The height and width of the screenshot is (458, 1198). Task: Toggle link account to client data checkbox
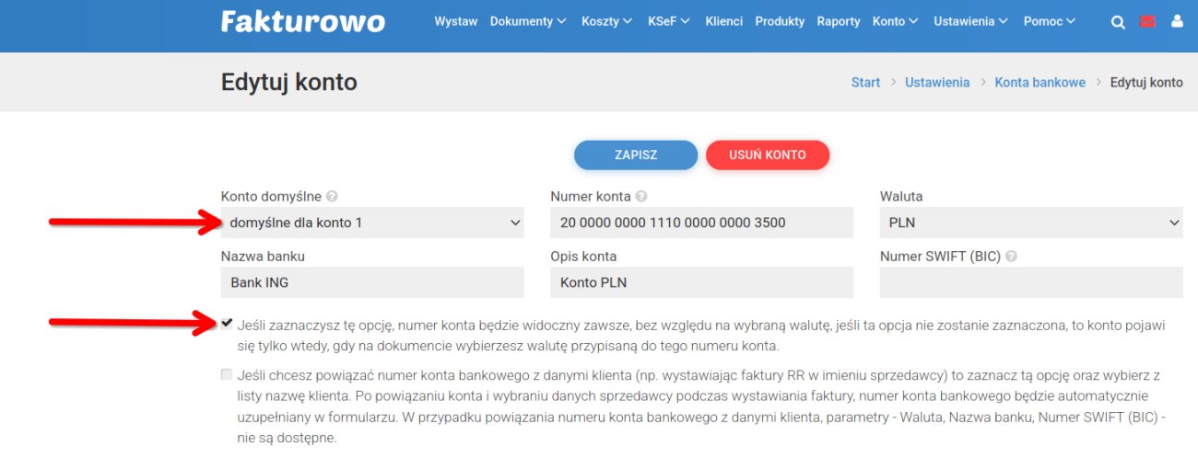pyautogui.click(x=227, y=375)
